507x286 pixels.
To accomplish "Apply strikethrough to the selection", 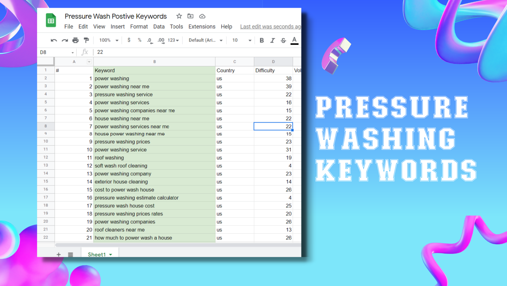I will 283,40.
